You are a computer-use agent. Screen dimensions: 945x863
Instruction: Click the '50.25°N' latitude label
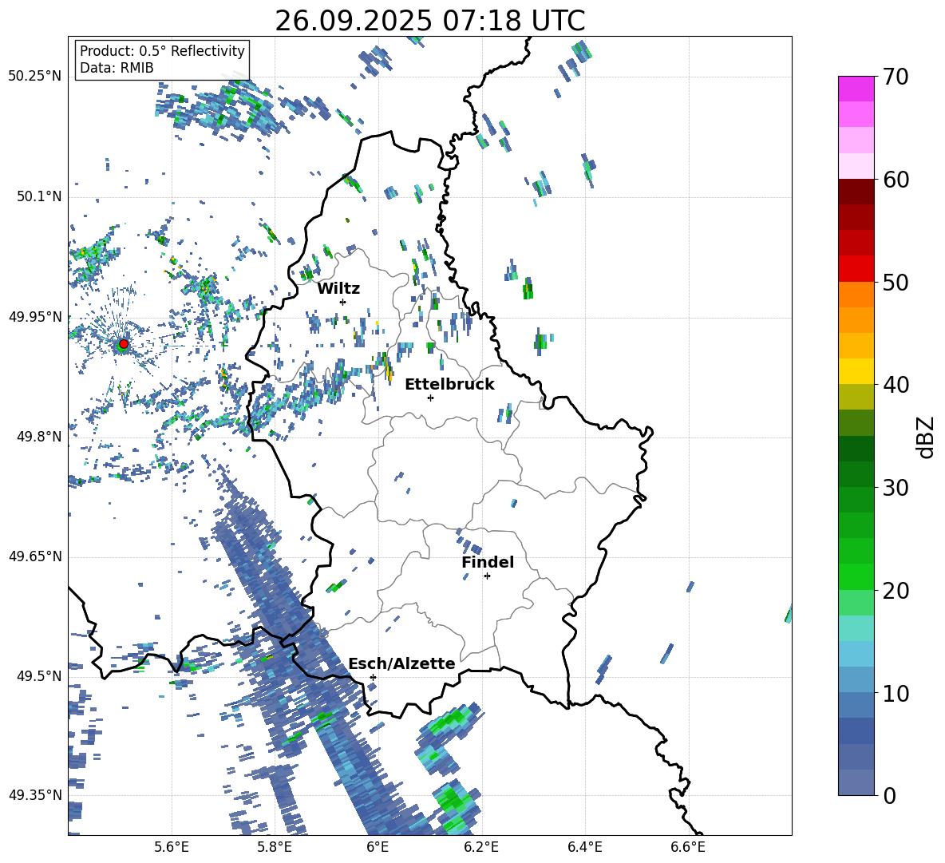tap(35, 77)
